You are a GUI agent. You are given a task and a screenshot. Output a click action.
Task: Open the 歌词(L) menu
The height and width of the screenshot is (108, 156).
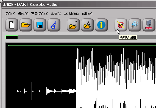[56, 14]
